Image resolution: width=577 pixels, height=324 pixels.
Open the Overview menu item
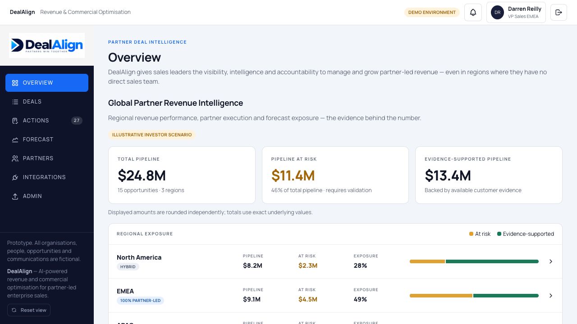point(47,83)
